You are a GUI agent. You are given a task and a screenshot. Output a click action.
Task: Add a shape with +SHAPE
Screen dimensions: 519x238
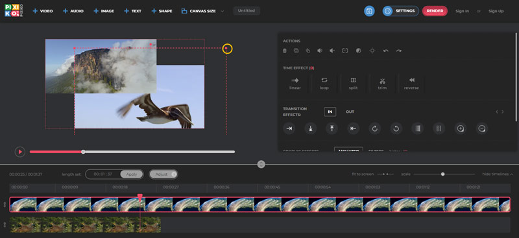coord(162,11)
